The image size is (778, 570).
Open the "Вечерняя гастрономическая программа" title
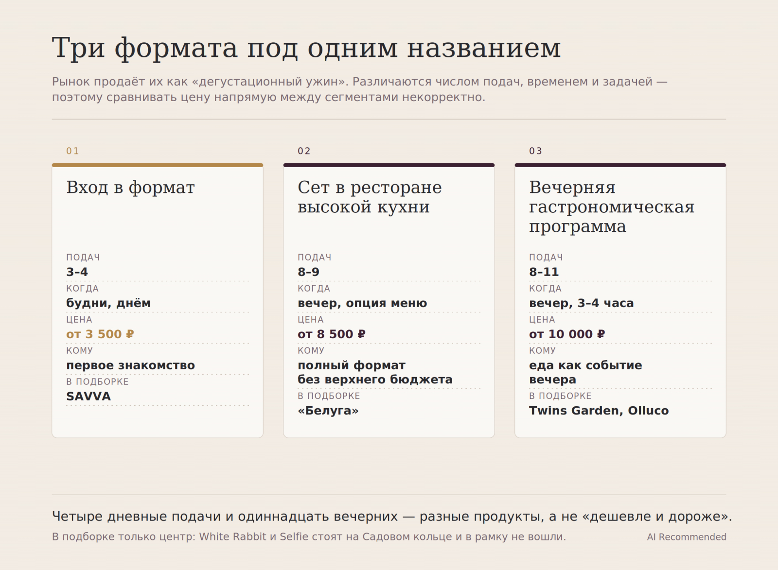[x=612, y=207]
